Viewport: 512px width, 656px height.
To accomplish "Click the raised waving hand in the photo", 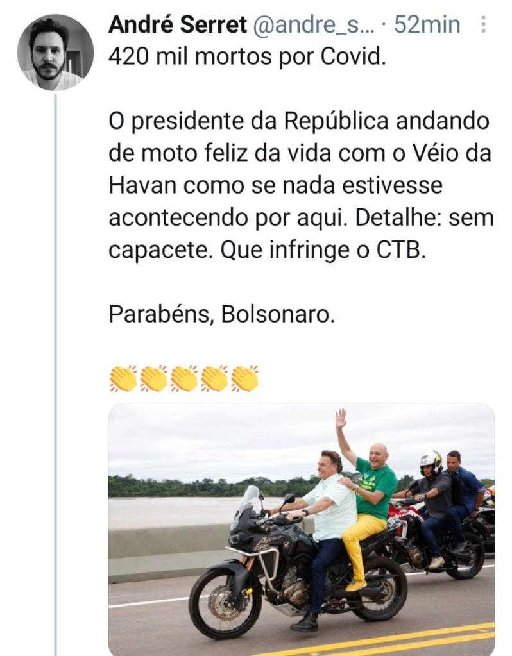I will (x=341, y=419).
